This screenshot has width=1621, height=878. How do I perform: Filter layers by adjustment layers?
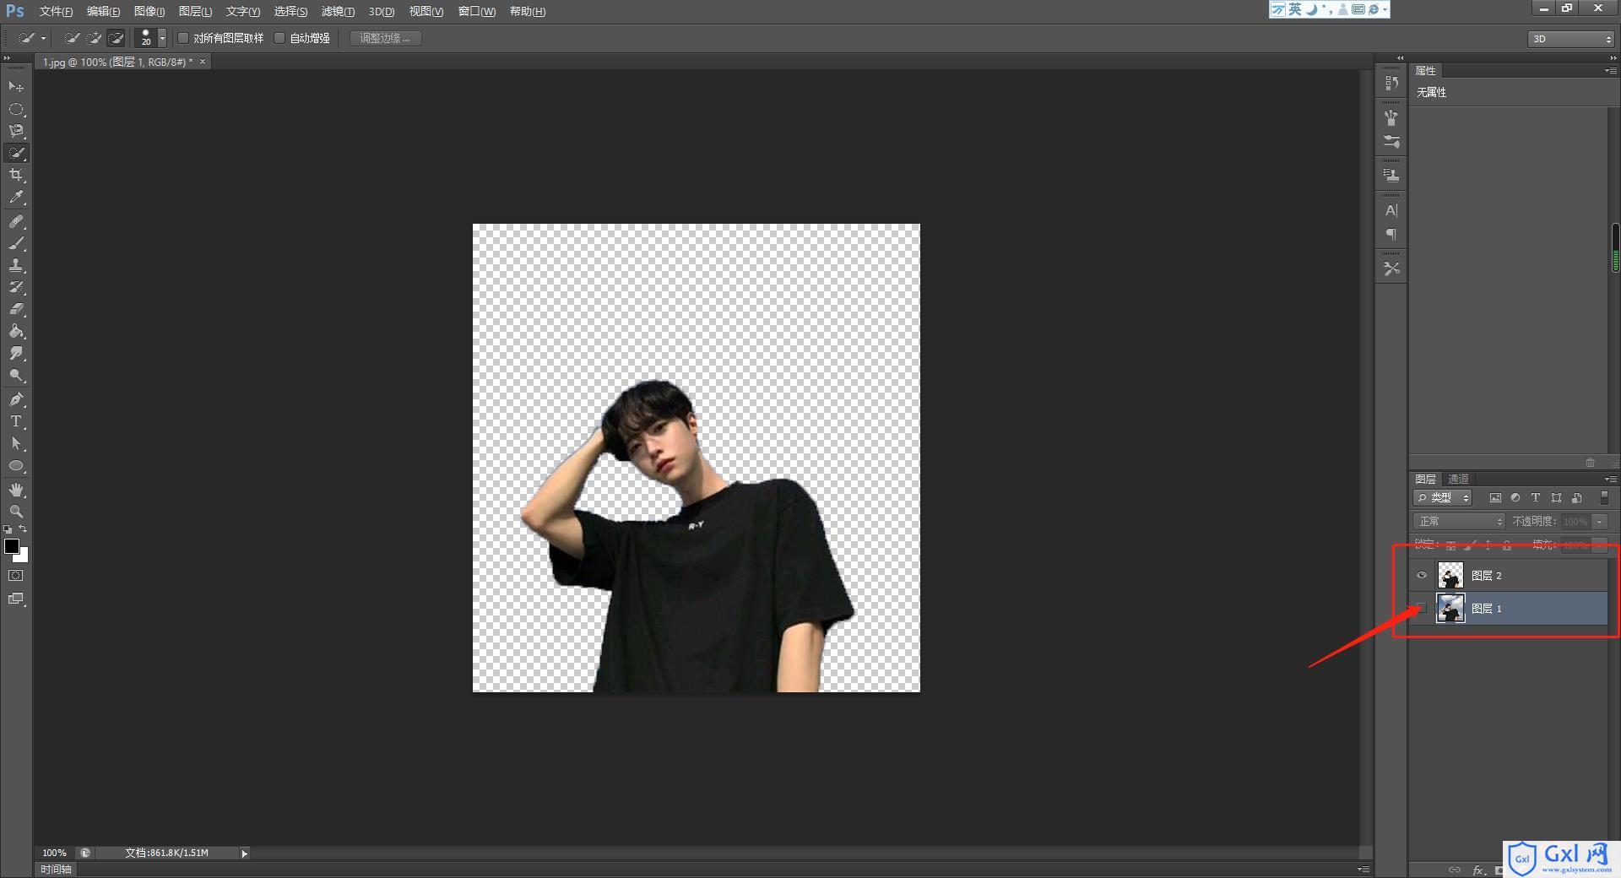coord(1515,498)
